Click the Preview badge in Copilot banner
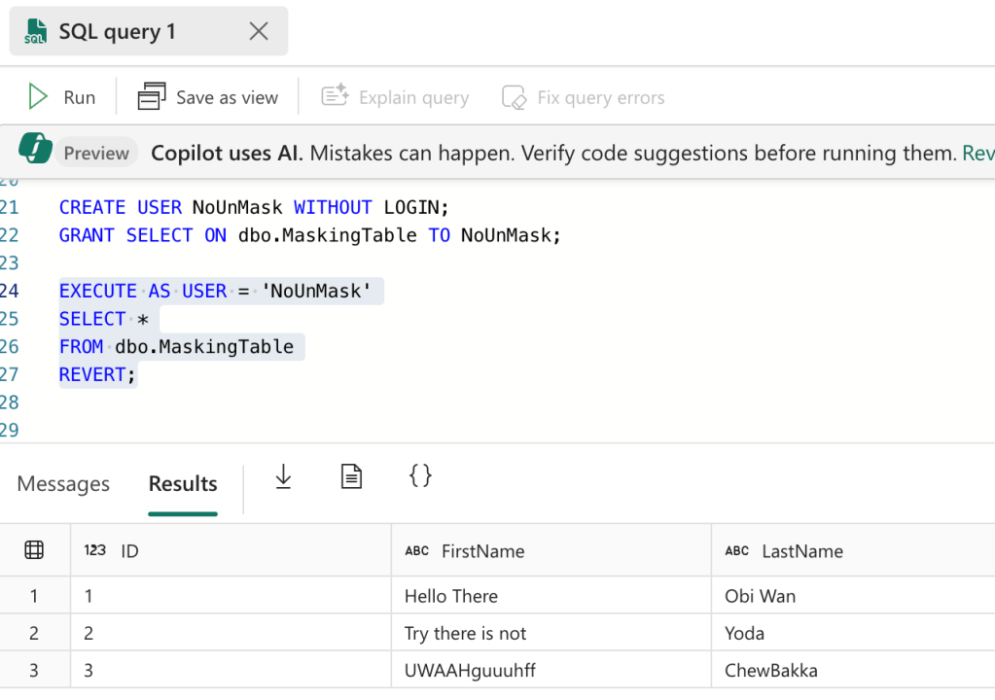Viewport: 995px width, 700px height. tap(96, 153)
